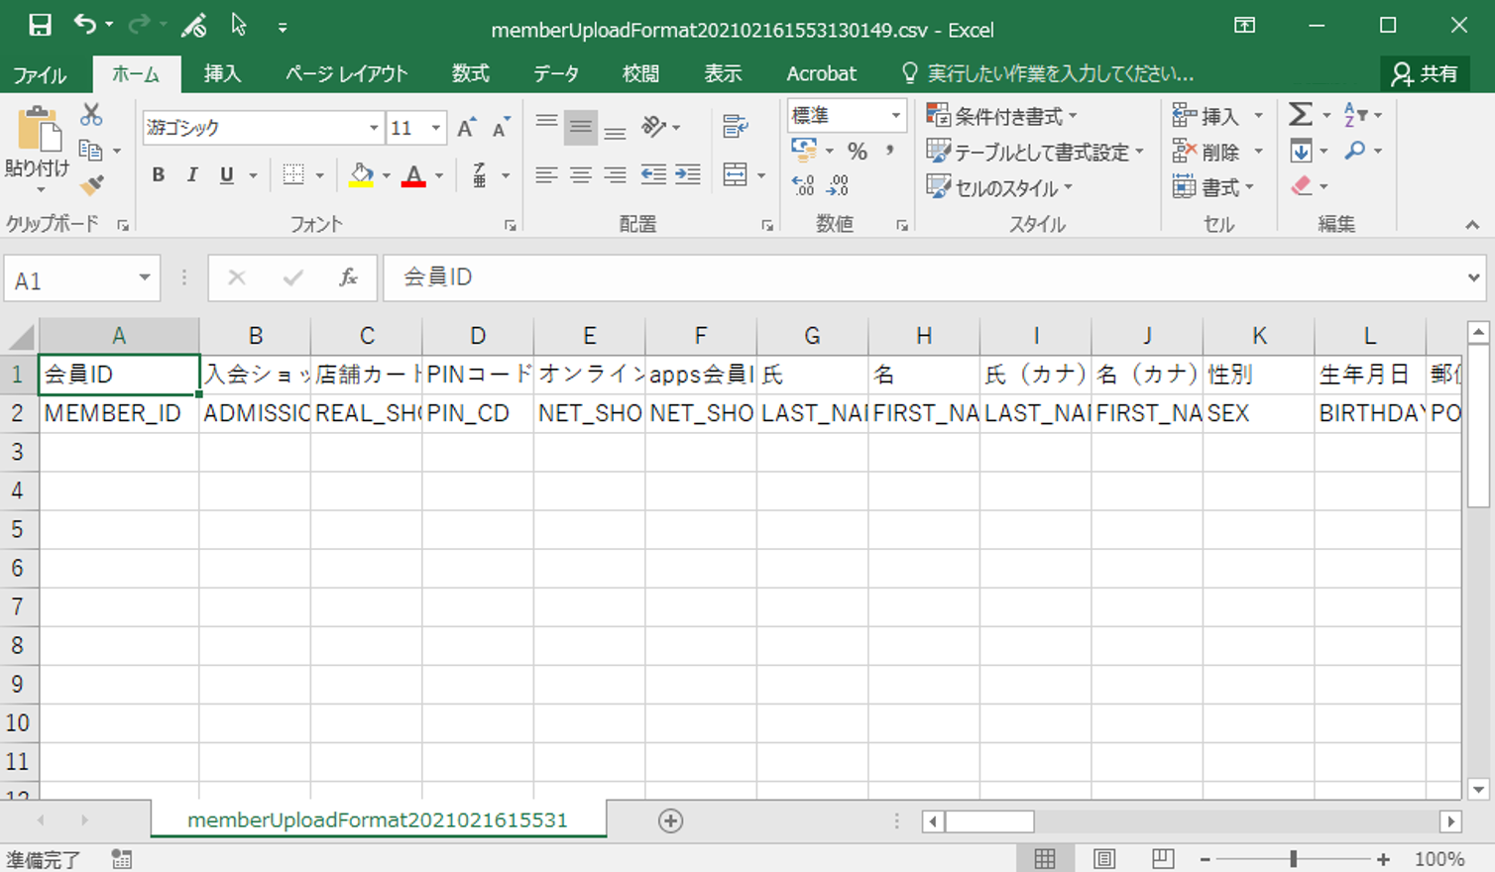The image size is (1495, 872).
Task: Add a new sheet with the + button
Action: pos(672,820)
